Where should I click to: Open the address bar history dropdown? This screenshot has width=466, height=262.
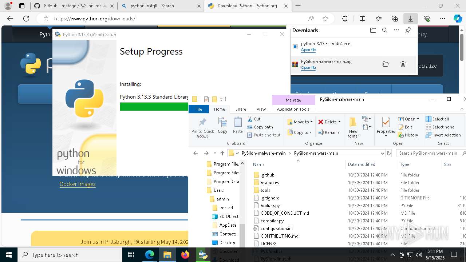[x=382, y=153]
